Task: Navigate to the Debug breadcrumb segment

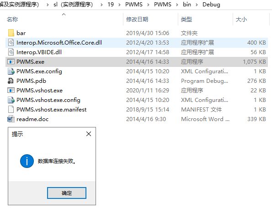Action: point(211,5)
